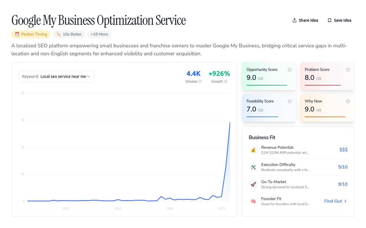Select the Go-To-Market row title
This screenshot has height=228, width=366.
pos(274,182)
